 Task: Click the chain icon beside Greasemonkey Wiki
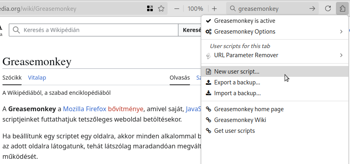click(208, 120)
